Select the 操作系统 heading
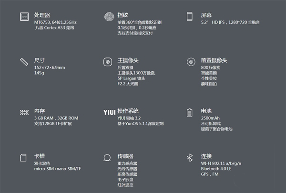The image size is (286, 193). [128, 111]
